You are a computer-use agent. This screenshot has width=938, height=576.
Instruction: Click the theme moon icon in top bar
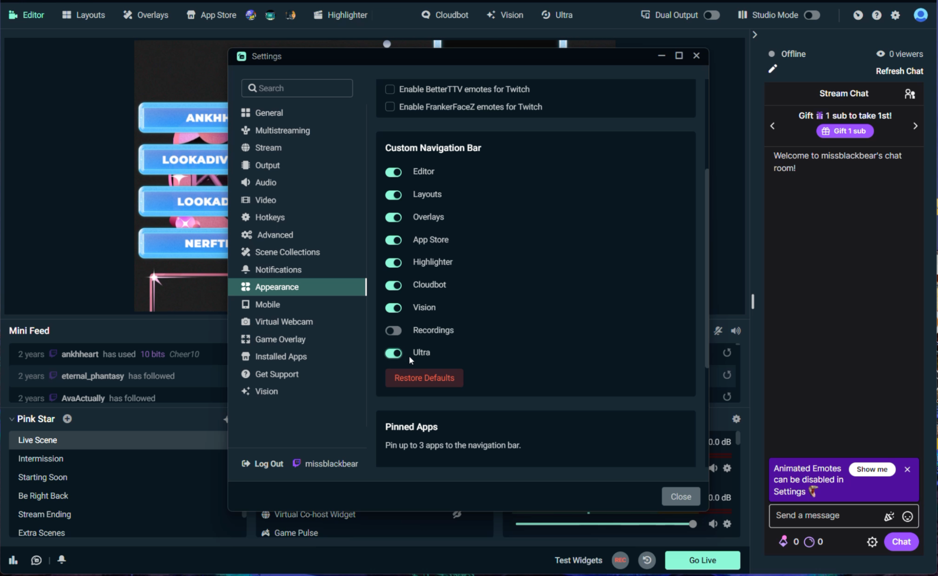858,15
